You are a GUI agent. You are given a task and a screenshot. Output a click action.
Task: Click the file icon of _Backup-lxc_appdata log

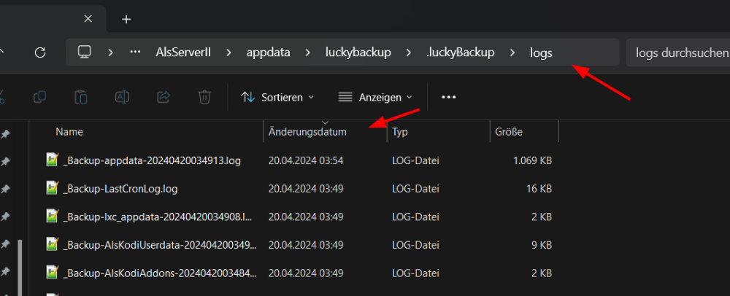(52, 216)
